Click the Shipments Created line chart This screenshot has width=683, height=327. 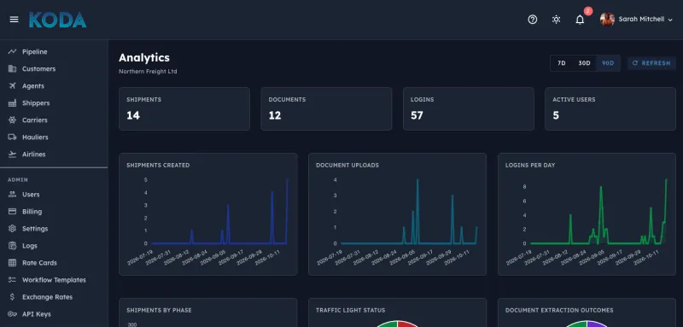208,214
